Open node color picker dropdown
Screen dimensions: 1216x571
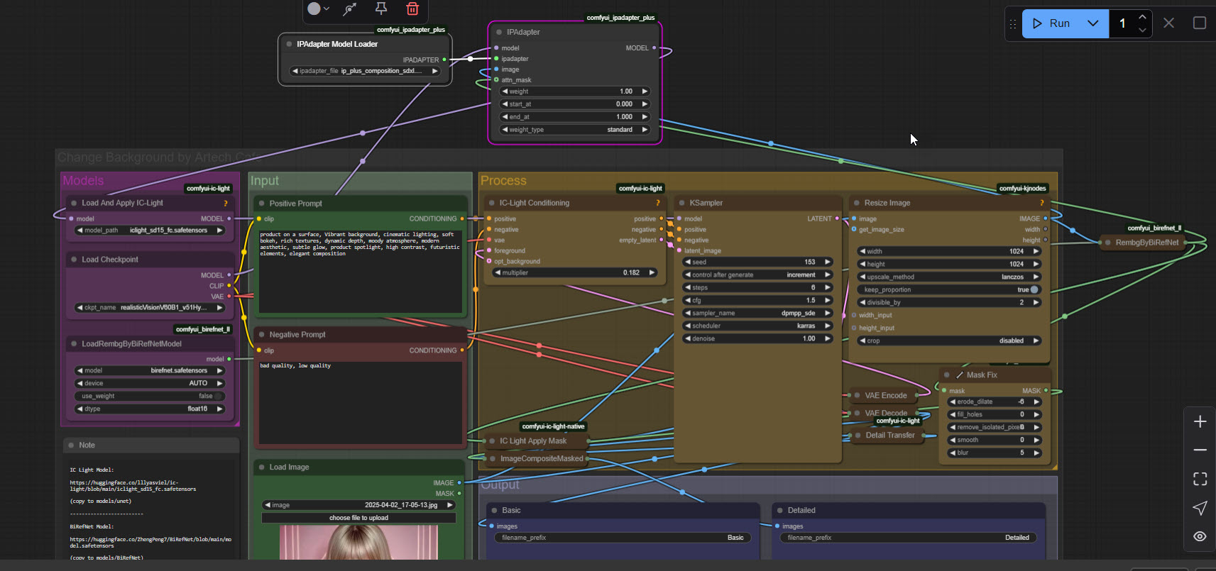pyautogui.click(x=319, y=9)
